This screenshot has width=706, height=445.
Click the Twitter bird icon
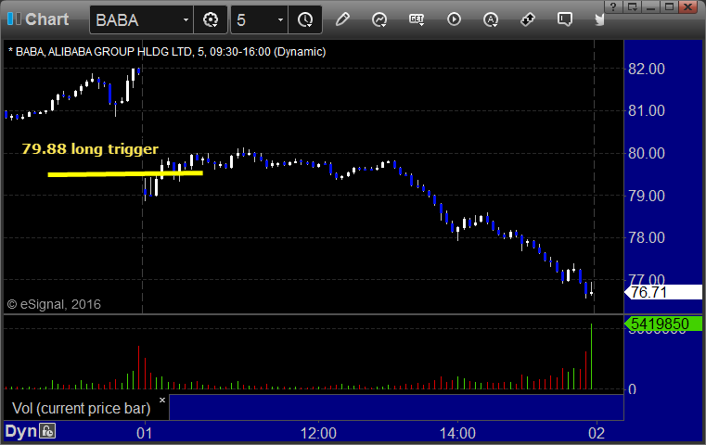point(599,19)
